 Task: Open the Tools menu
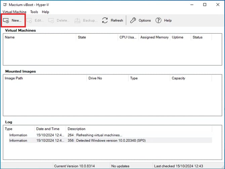34,12
